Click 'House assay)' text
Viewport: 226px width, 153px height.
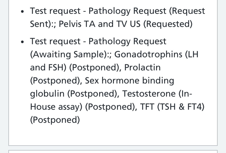pyautogui.click(x=56, y=107)
